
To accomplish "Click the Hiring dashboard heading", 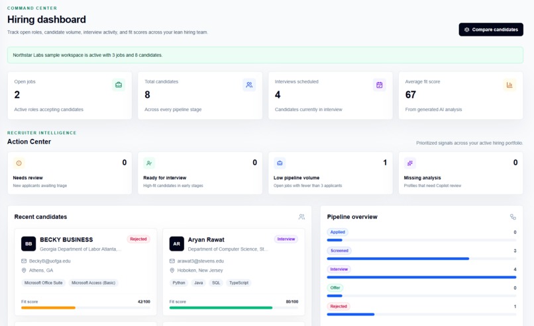I will coord(46,19).
